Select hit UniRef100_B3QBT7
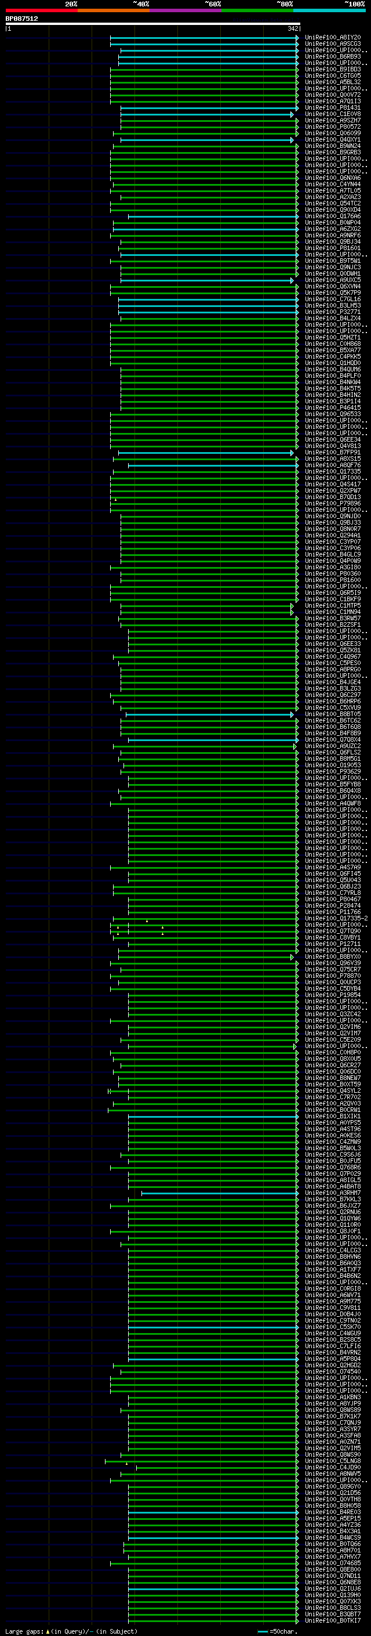This screenshot has height=1636, width=371. (333, 1614)
